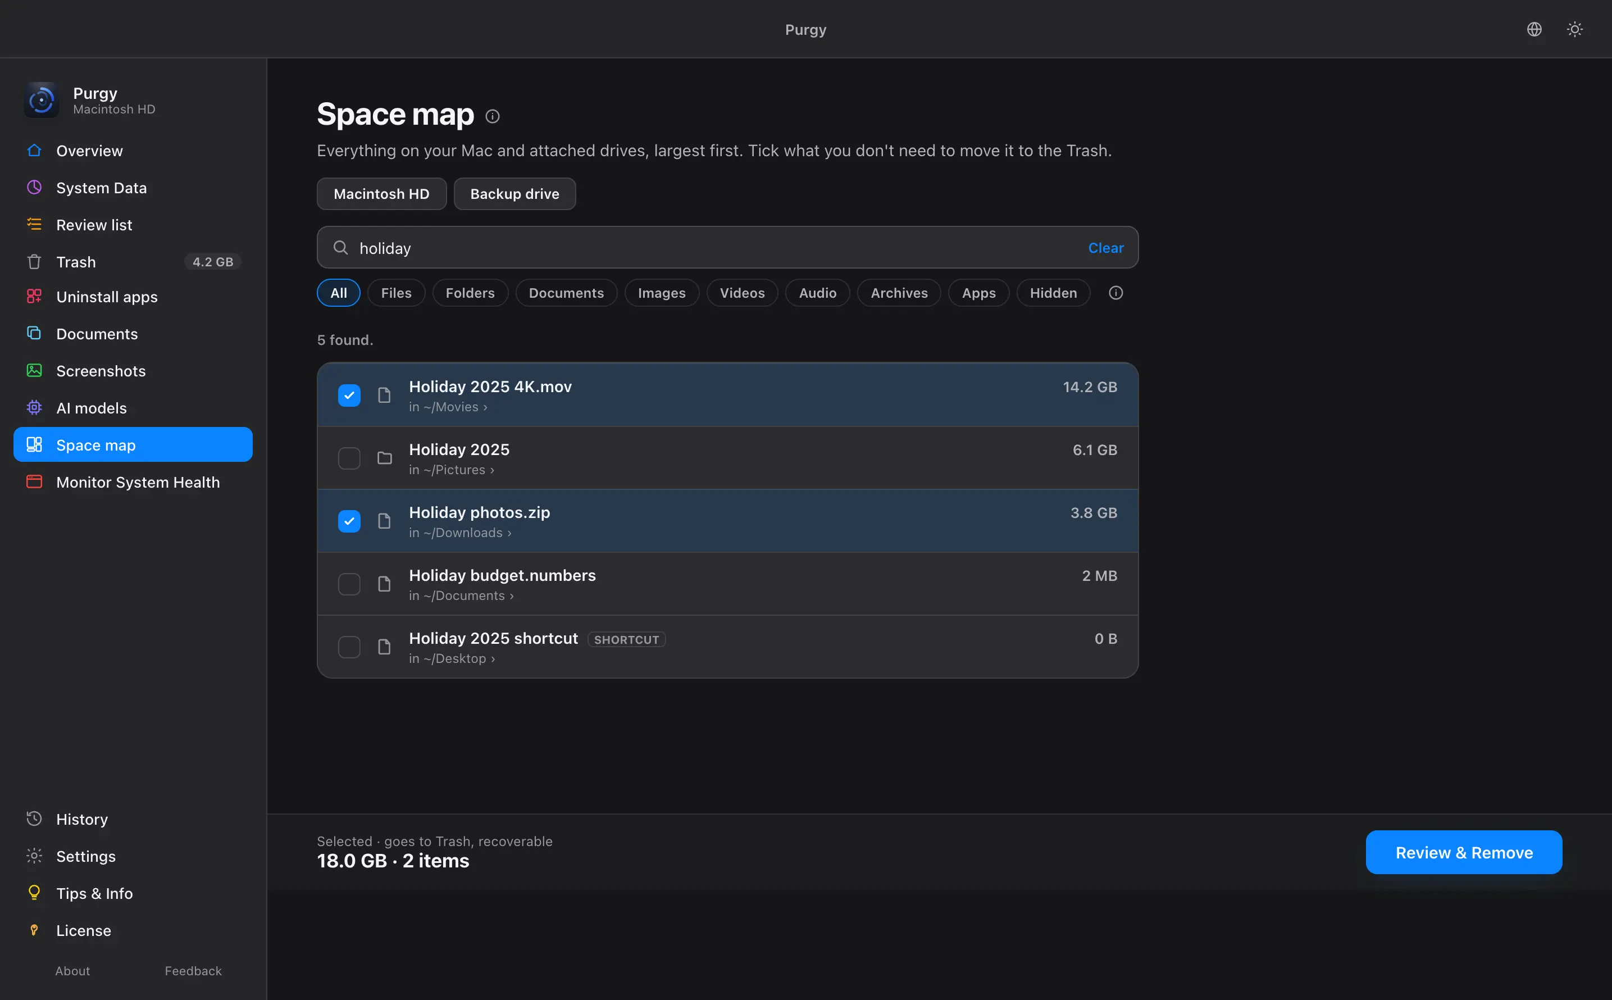Uncheck Holiday photos.zip checkbox
The image size is (1612, 1000).
point(349,521)
